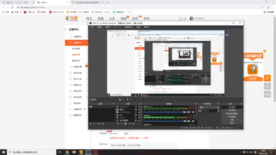Open desktop audio channel settings gear
Image resolution: width=276 pixels, height=155 pixels.
coord(193,121)
